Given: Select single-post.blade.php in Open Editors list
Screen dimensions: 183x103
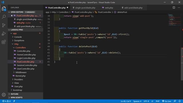Looking at the screenshot, I should [25, 19].
